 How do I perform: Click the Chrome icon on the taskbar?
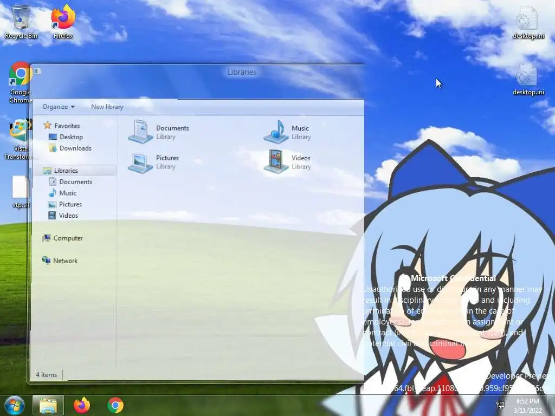(115, 405)
